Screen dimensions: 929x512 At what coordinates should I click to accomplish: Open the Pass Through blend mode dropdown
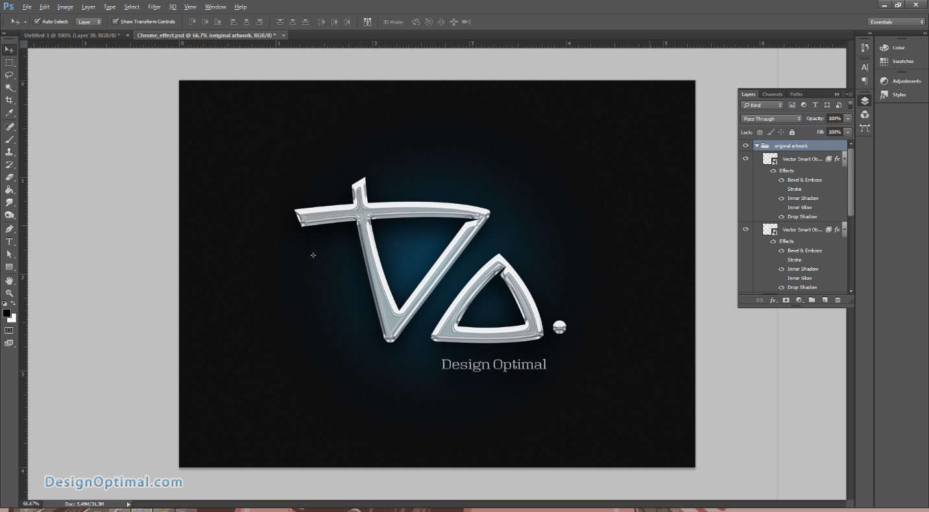coord(771,119)
